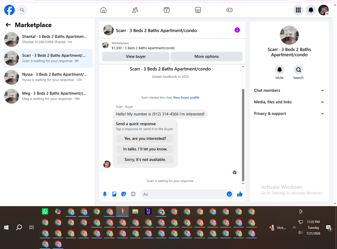
Task: Send quick reply 'Sorry, it's not available.'
Action: (x=145, y=160)
